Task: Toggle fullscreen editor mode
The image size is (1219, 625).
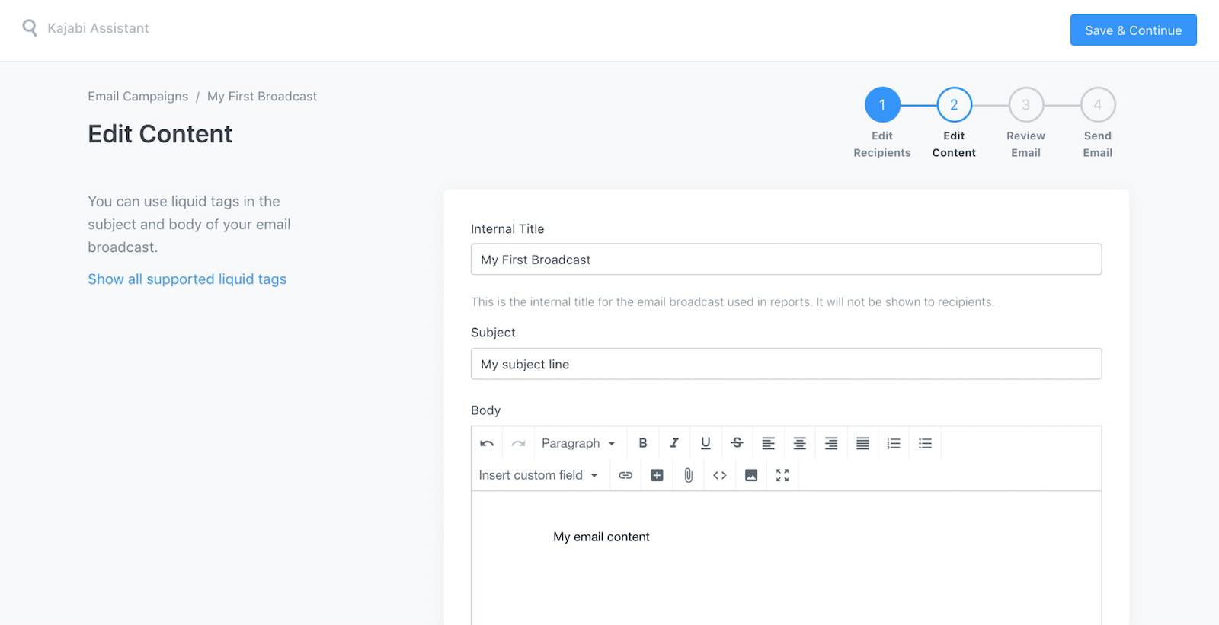Action: tap(782, 475)
